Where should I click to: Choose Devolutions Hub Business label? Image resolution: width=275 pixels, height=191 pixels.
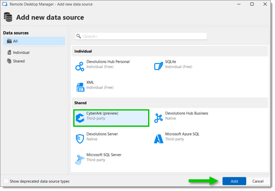pos(187,113)
